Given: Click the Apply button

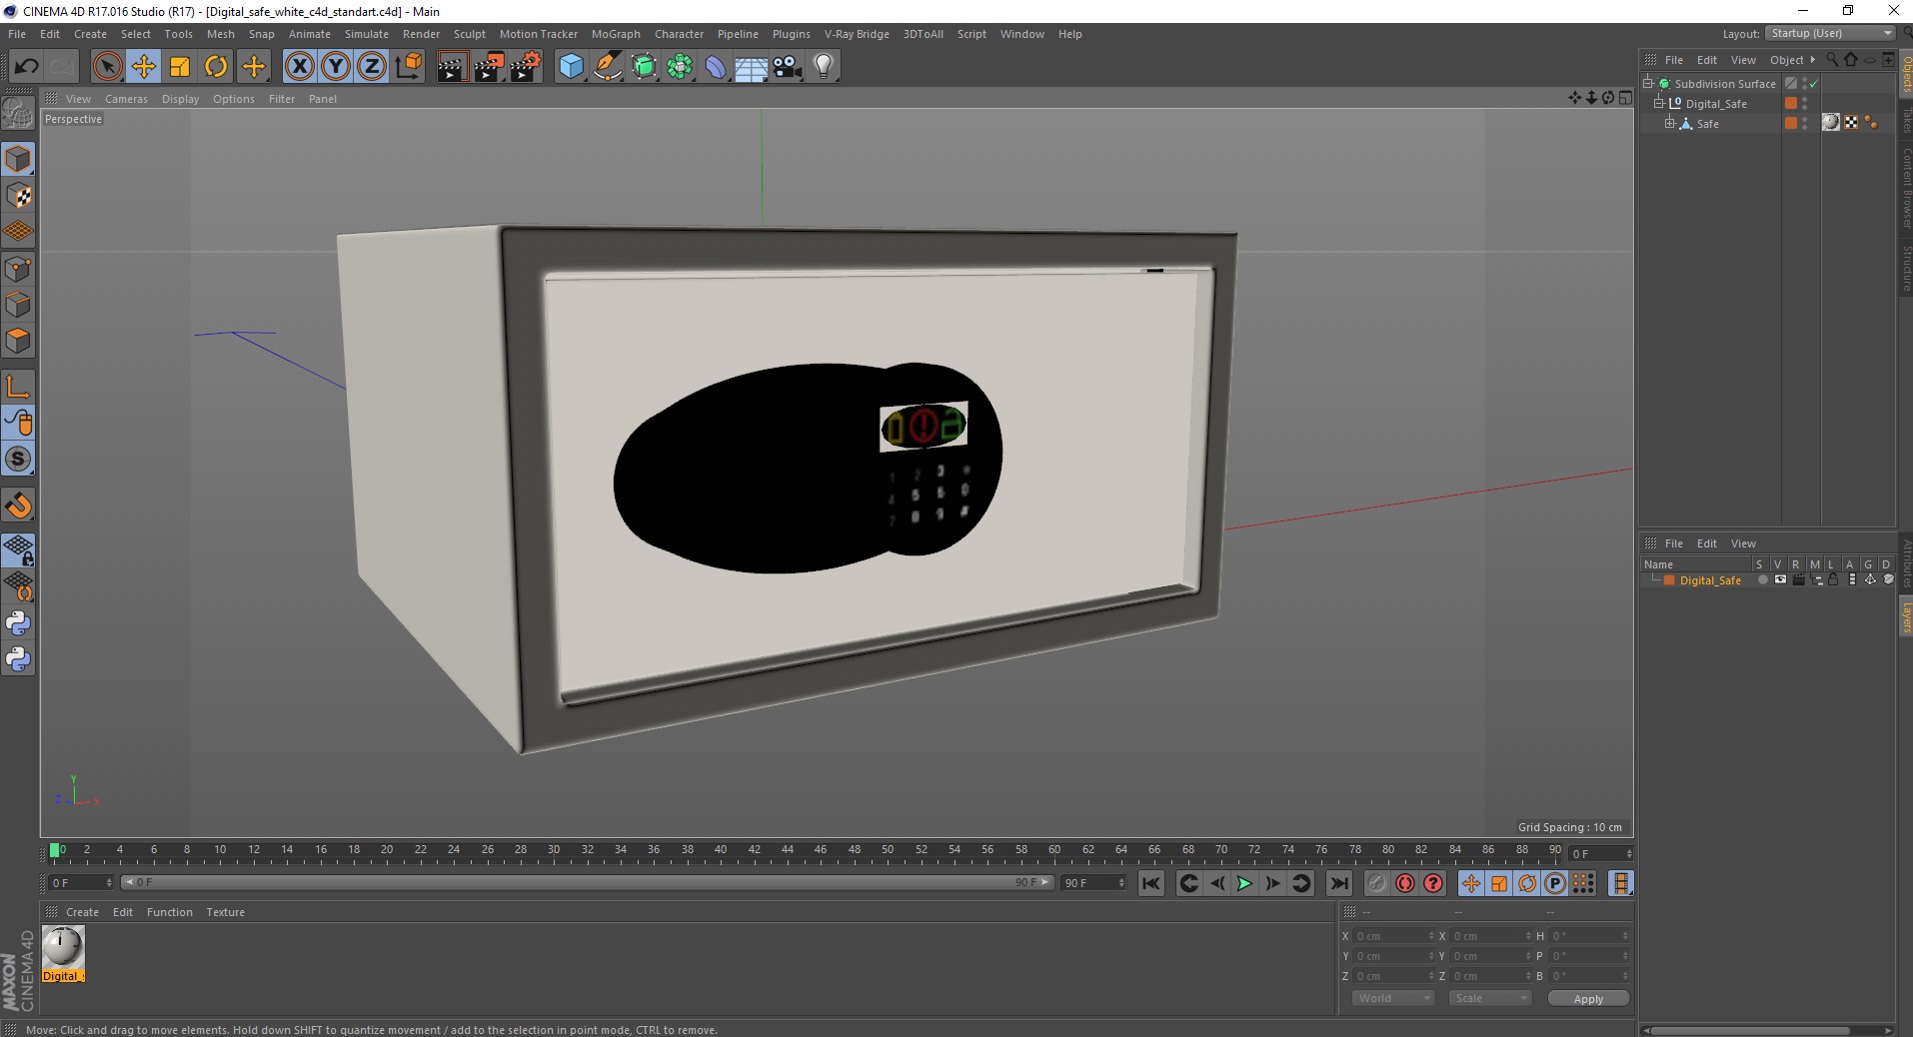Looking at the screenshot, I should 1588,999.
